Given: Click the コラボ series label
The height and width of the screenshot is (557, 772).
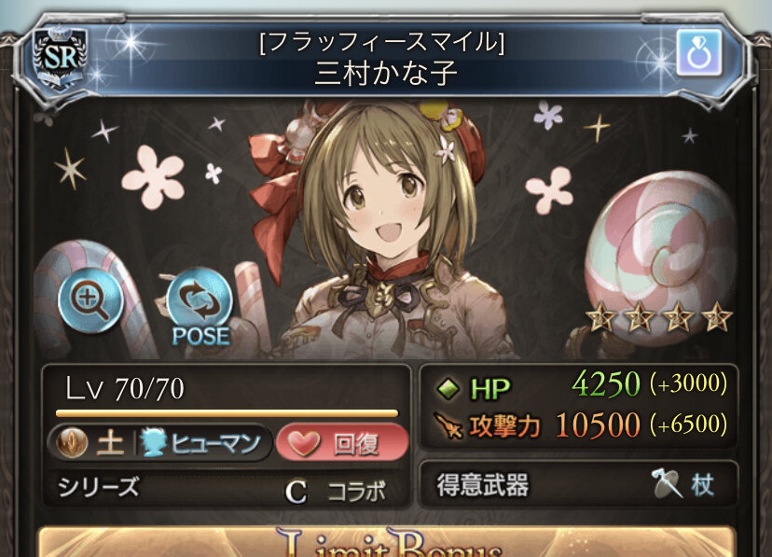Looking at the screenshot, I should 357,491.
